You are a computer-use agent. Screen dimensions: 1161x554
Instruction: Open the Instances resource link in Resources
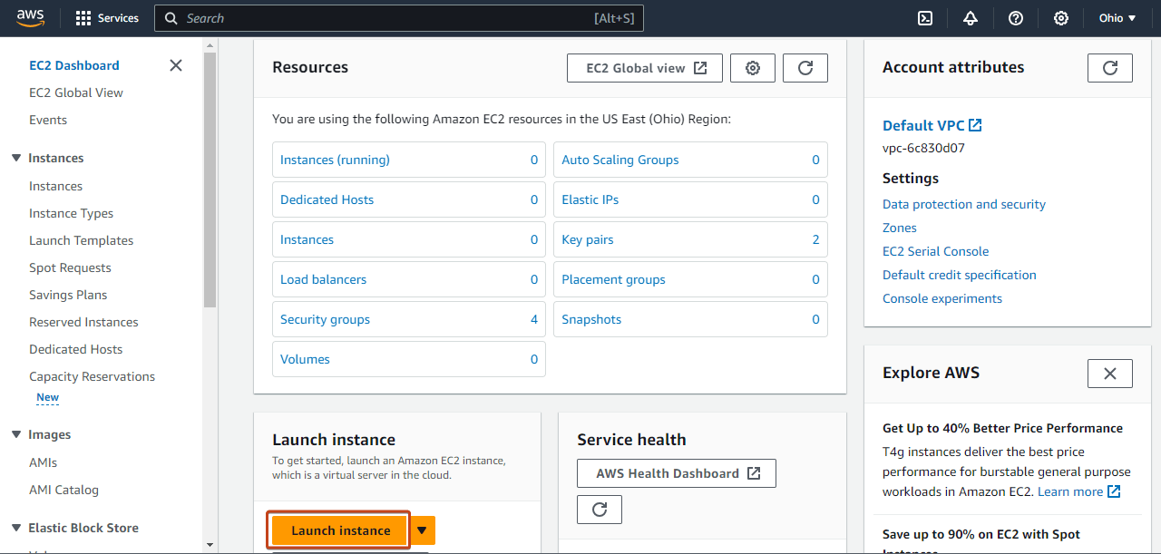coord(307,239)
